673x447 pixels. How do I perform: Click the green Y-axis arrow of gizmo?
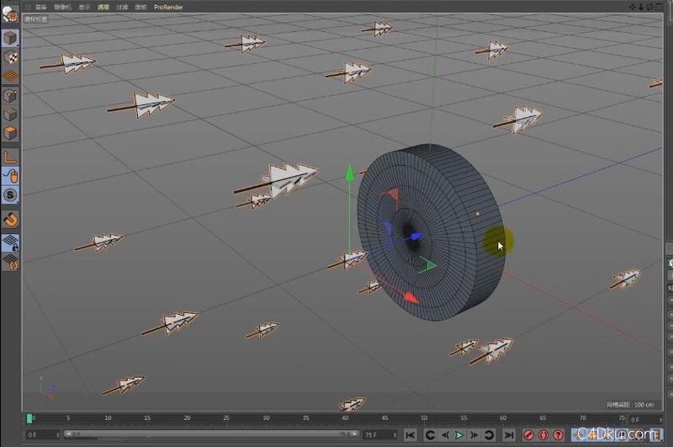[350, 173]
